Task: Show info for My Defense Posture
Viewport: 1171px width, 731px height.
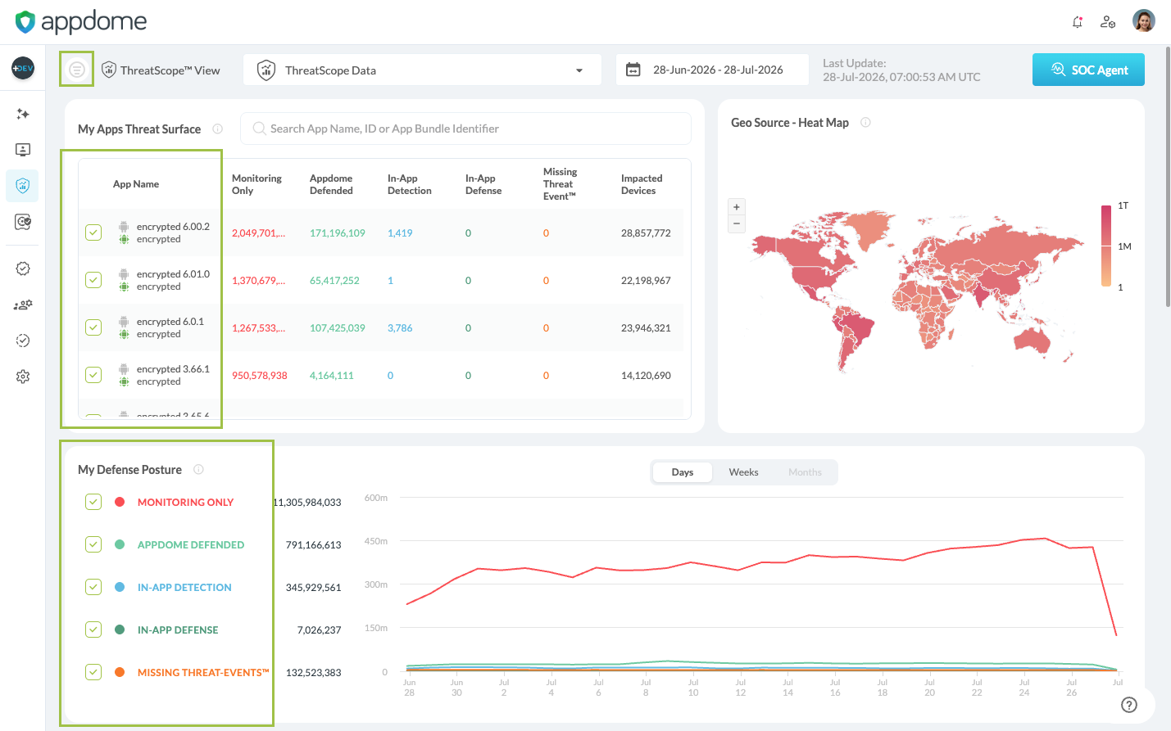Action: tap(198, 469)
